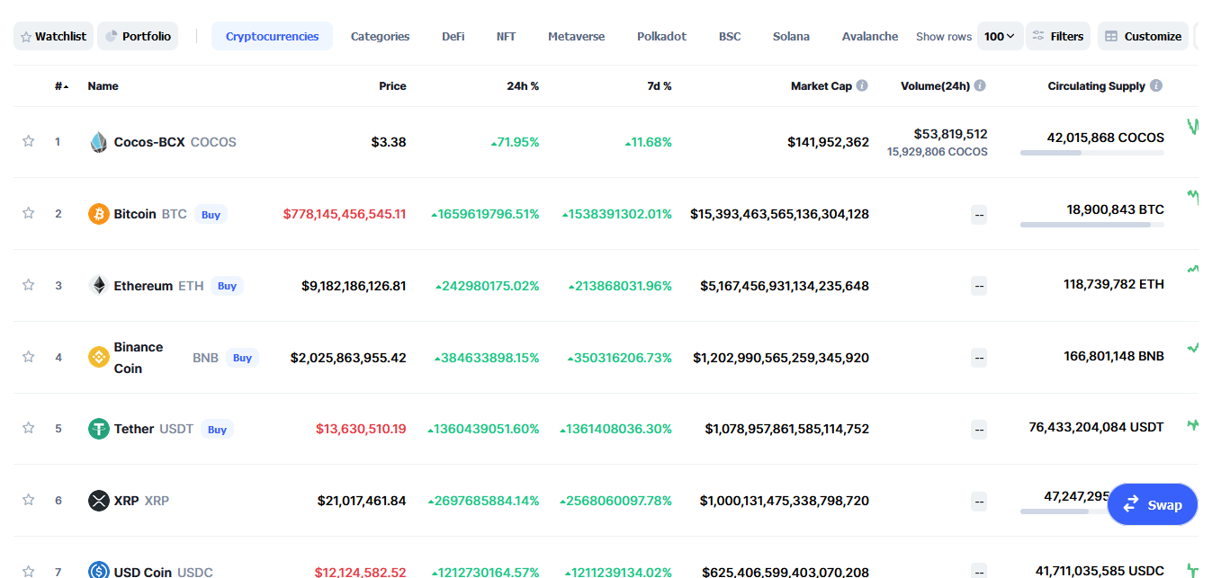Switch to the DeFi tab
Viewport: 1212px width, 578px height.
[x=453, y=36]
